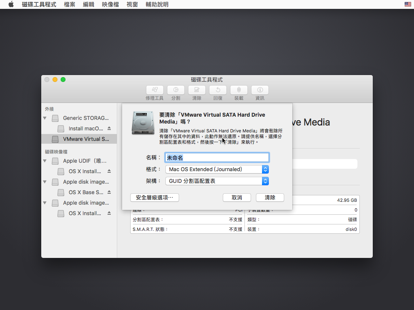Viewport: 414px width, 310px height.
Task: Collapse the last Apple disk image... triangle
Action: point(45,203)
